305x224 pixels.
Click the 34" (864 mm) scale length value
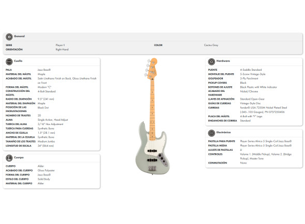tap(45, 146)
